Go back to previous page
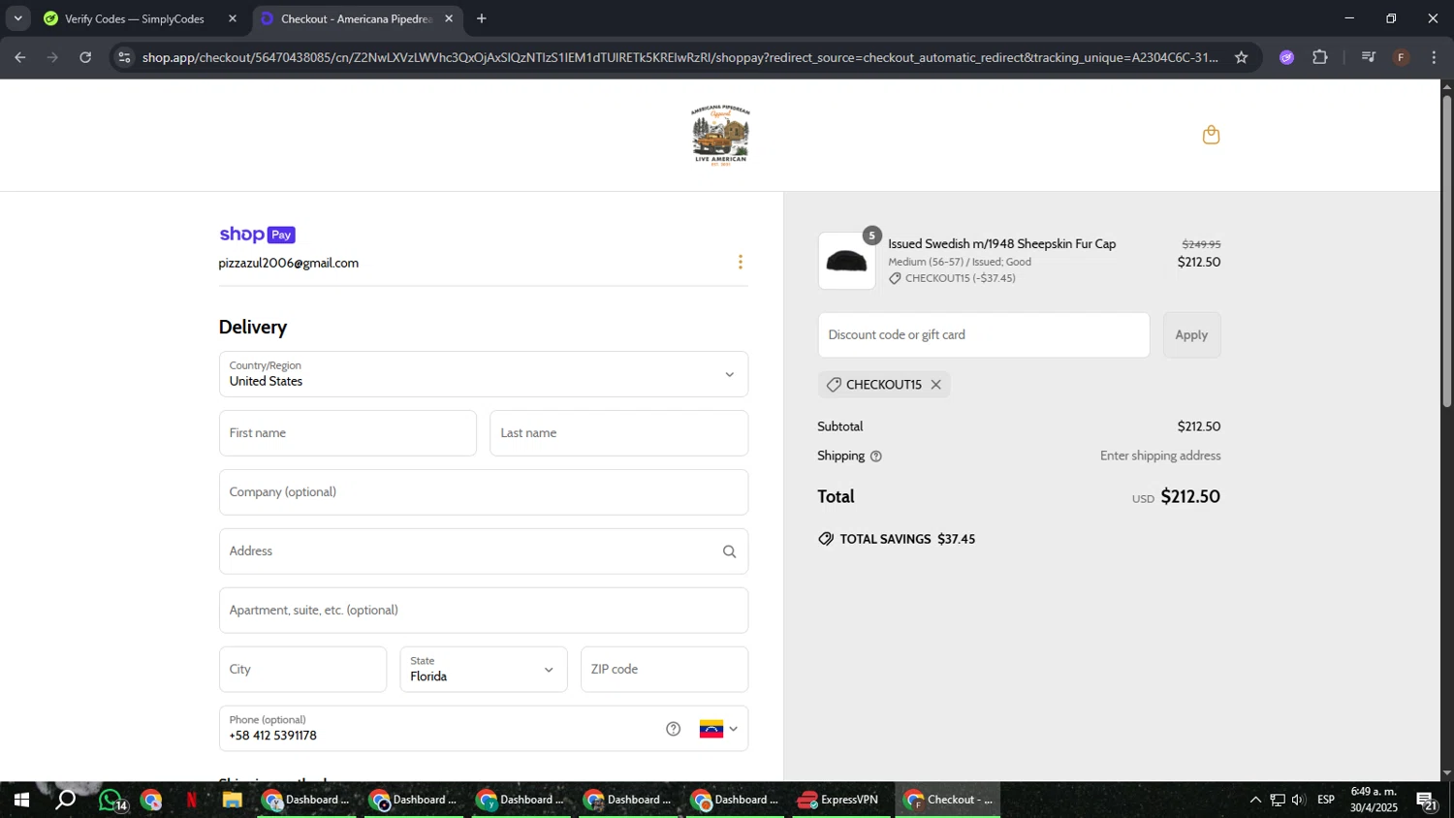The width and height of the screenshot is (1454, 818). point(20,57)
